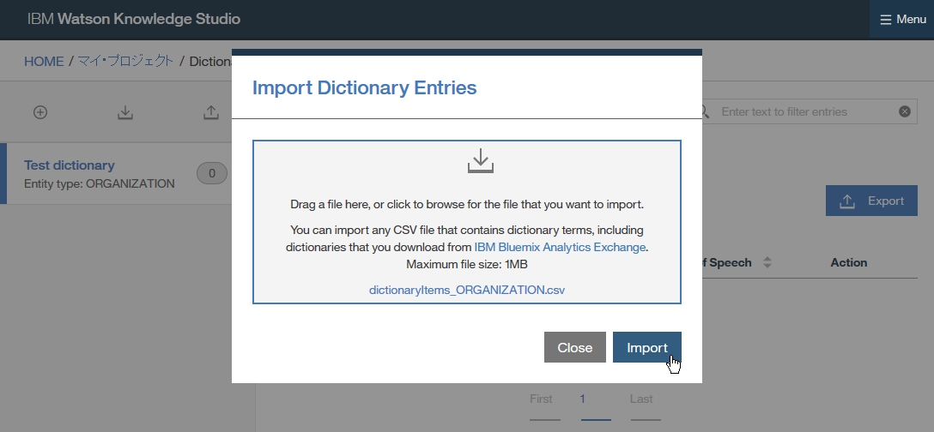The height and width of the screenshot is (432, 934).
Task: Focus the filter entries text field
Action: (805, 111)
